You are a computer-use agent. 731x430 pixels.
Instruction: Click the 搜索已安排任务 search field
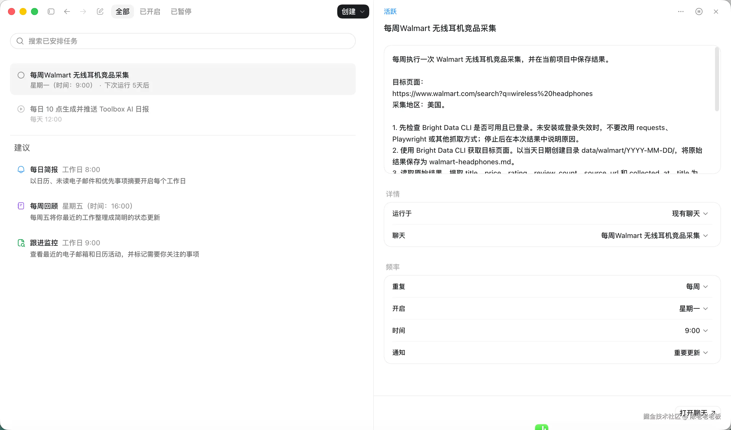183,41
